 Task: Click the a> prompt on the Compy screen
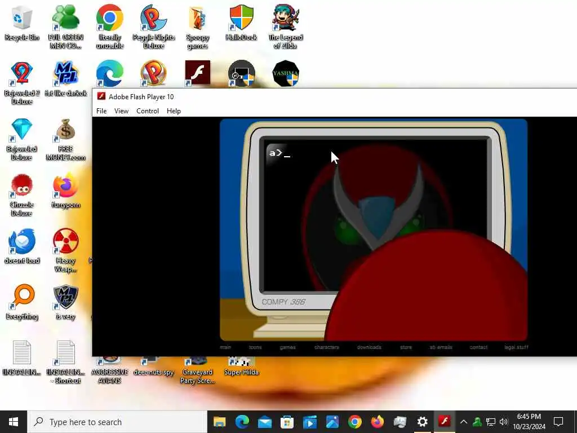pyautogui.click(x=279, y=153)
